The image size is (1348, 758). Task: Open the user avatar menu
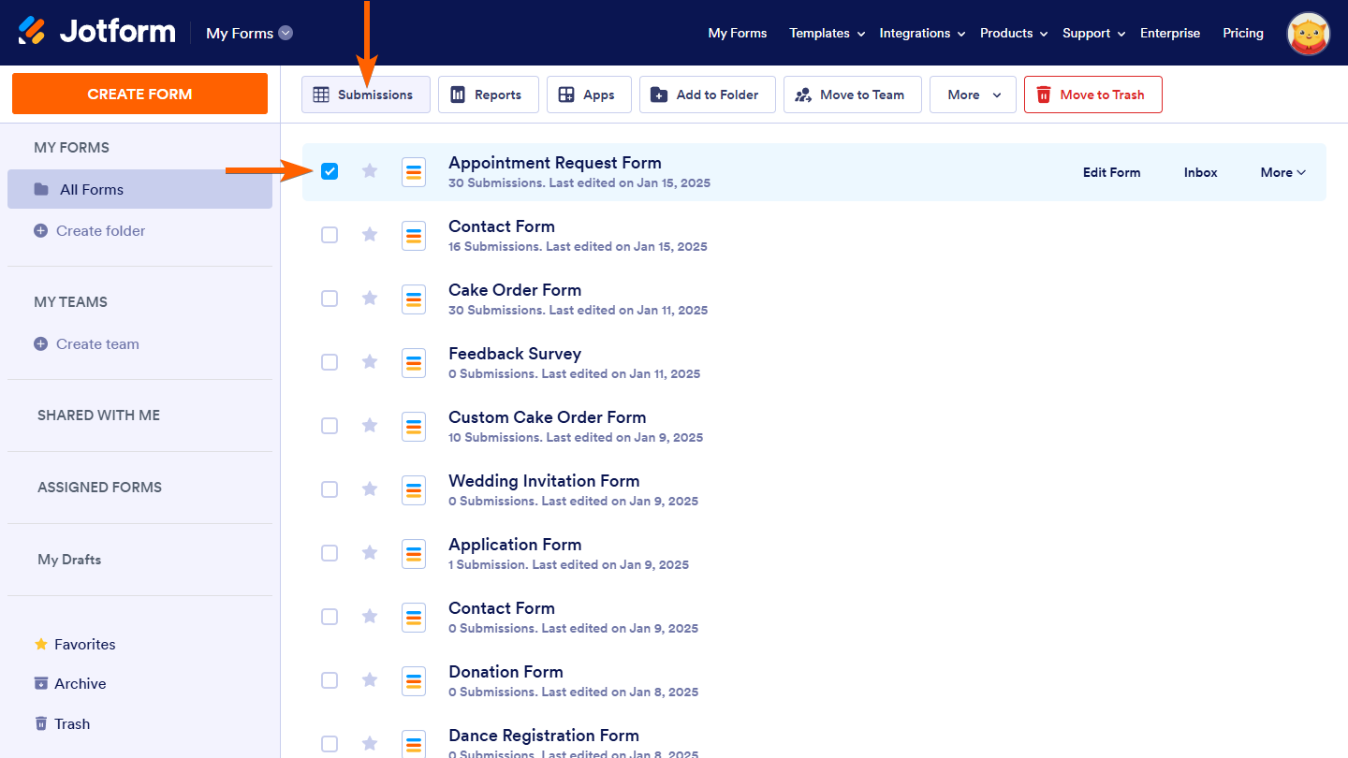click(x=1309, y=34)
